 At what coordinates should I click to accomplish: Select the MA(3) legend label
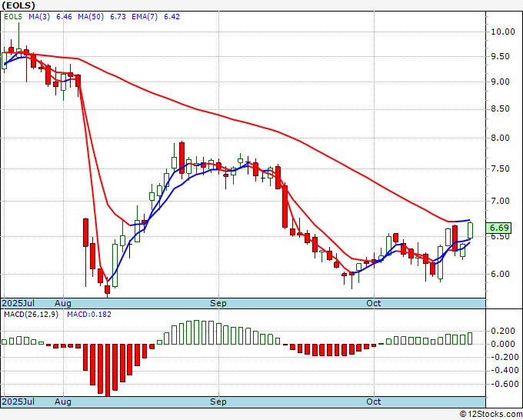pyautogui.click(x=39, y=17)
